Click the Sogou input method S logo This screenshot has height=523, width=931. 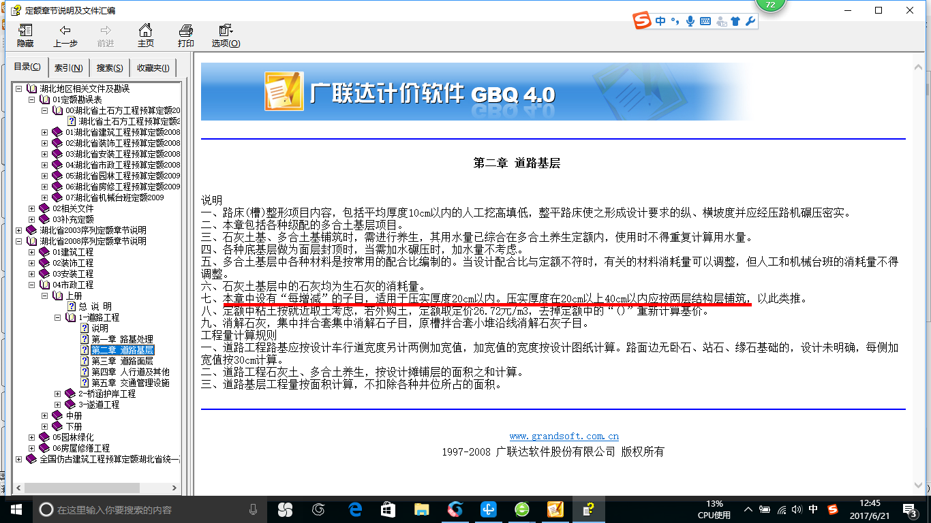[x=642, y=21]
